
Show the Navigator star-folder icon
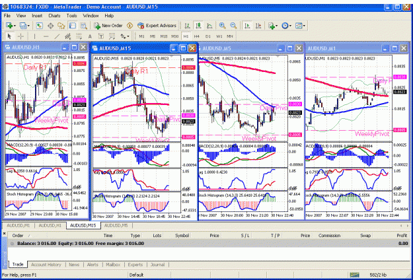61,26
